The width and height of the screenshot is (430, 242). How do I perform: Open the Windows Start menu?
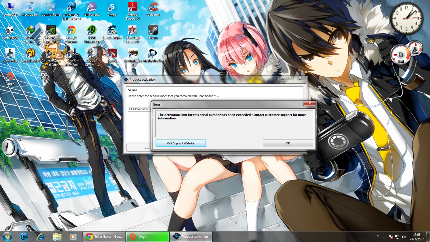point(7,237)
